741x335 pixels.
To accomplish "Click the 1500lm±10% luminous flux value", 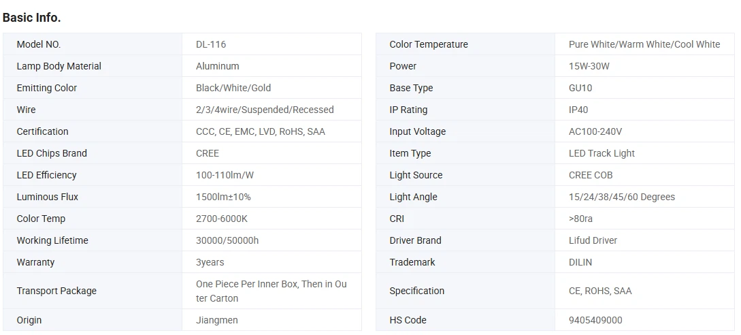I will pyautogui.click(x=223, y=197).
